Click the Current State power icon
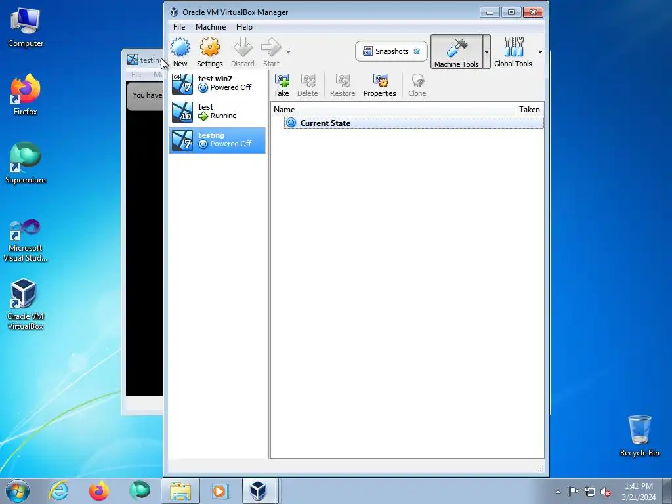The image size is (672, 504). point(291,123)
